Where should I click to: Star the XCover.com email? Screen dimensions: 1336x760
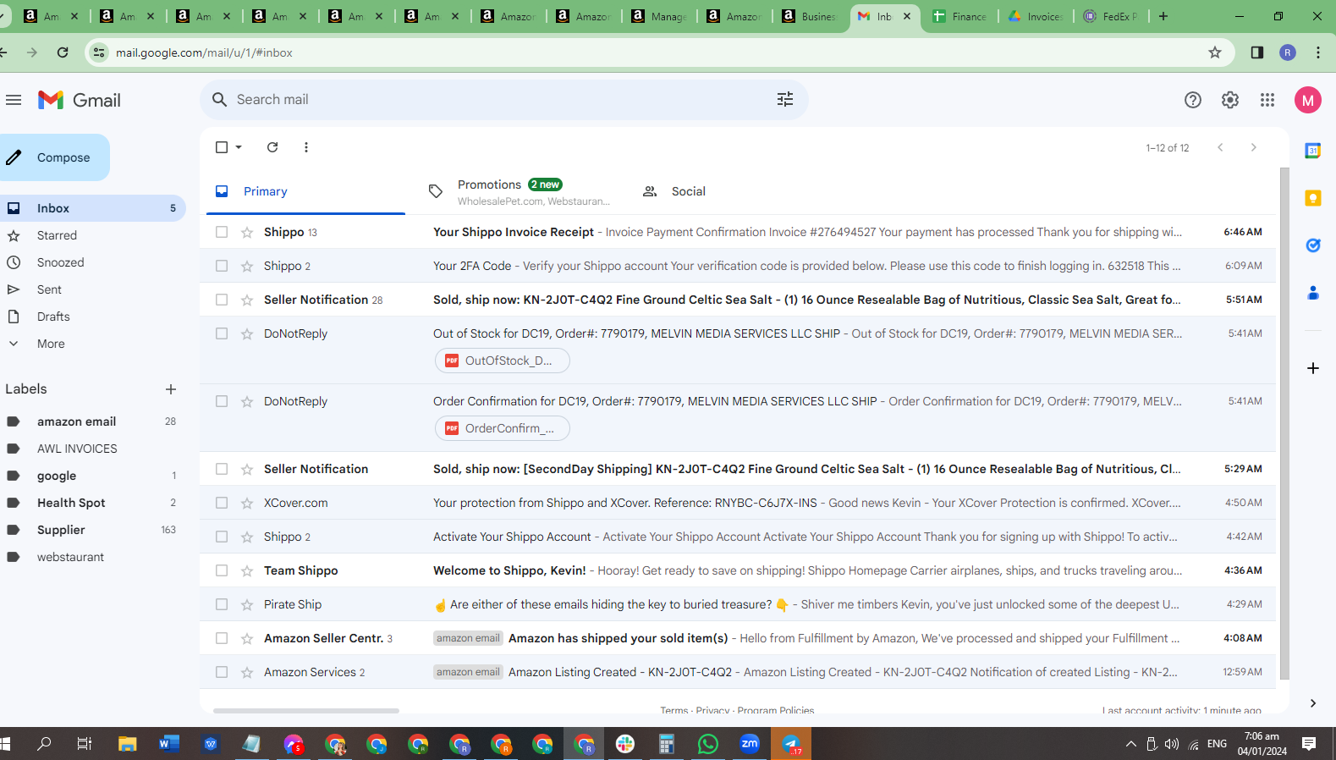pos(247,503)
